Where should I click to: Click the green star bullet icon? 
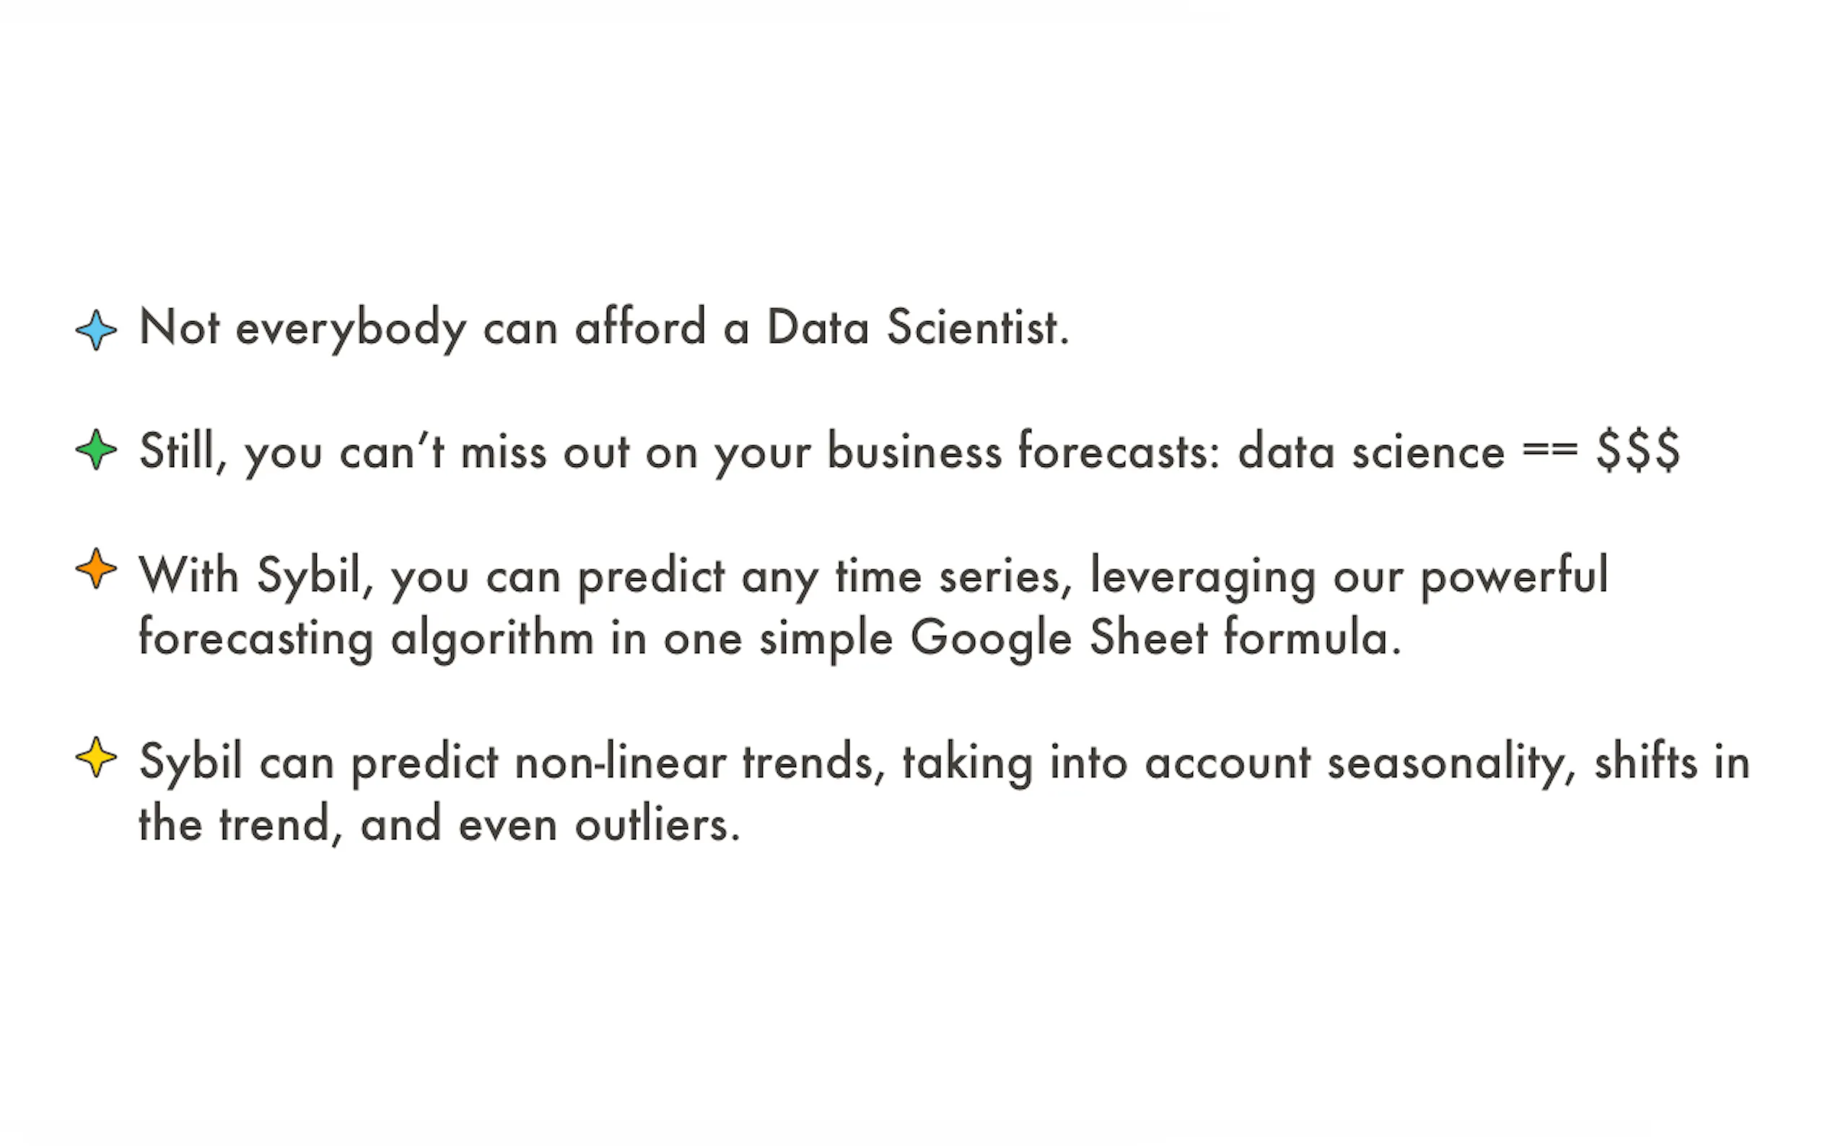pyautogui.click(x=96, y=450)
